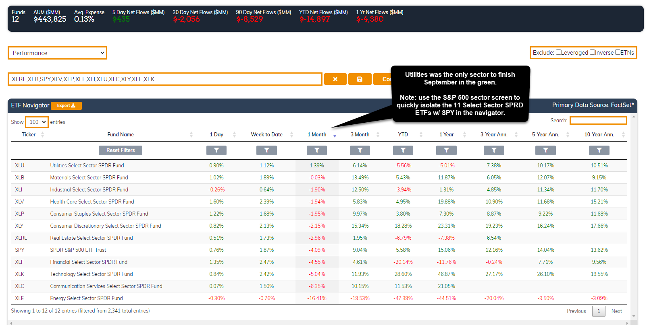This screenshot has height=325, width=647.
Task: Click sort arrows next to 1 Year
Action: pyautogui.click(x=464, y=134)
